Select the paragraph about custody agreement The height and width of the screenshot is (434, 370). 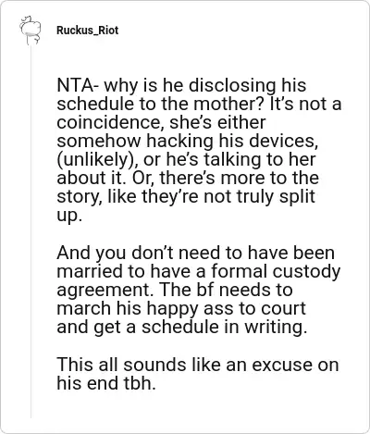[x=199, y=290]
